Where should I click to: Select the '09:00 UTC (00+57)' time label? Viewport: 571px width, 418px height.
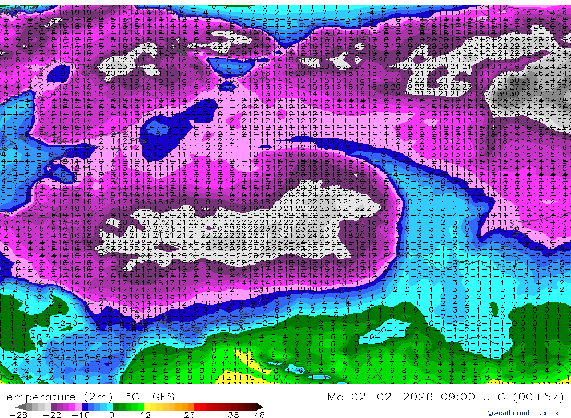click(x=502, y=396)
